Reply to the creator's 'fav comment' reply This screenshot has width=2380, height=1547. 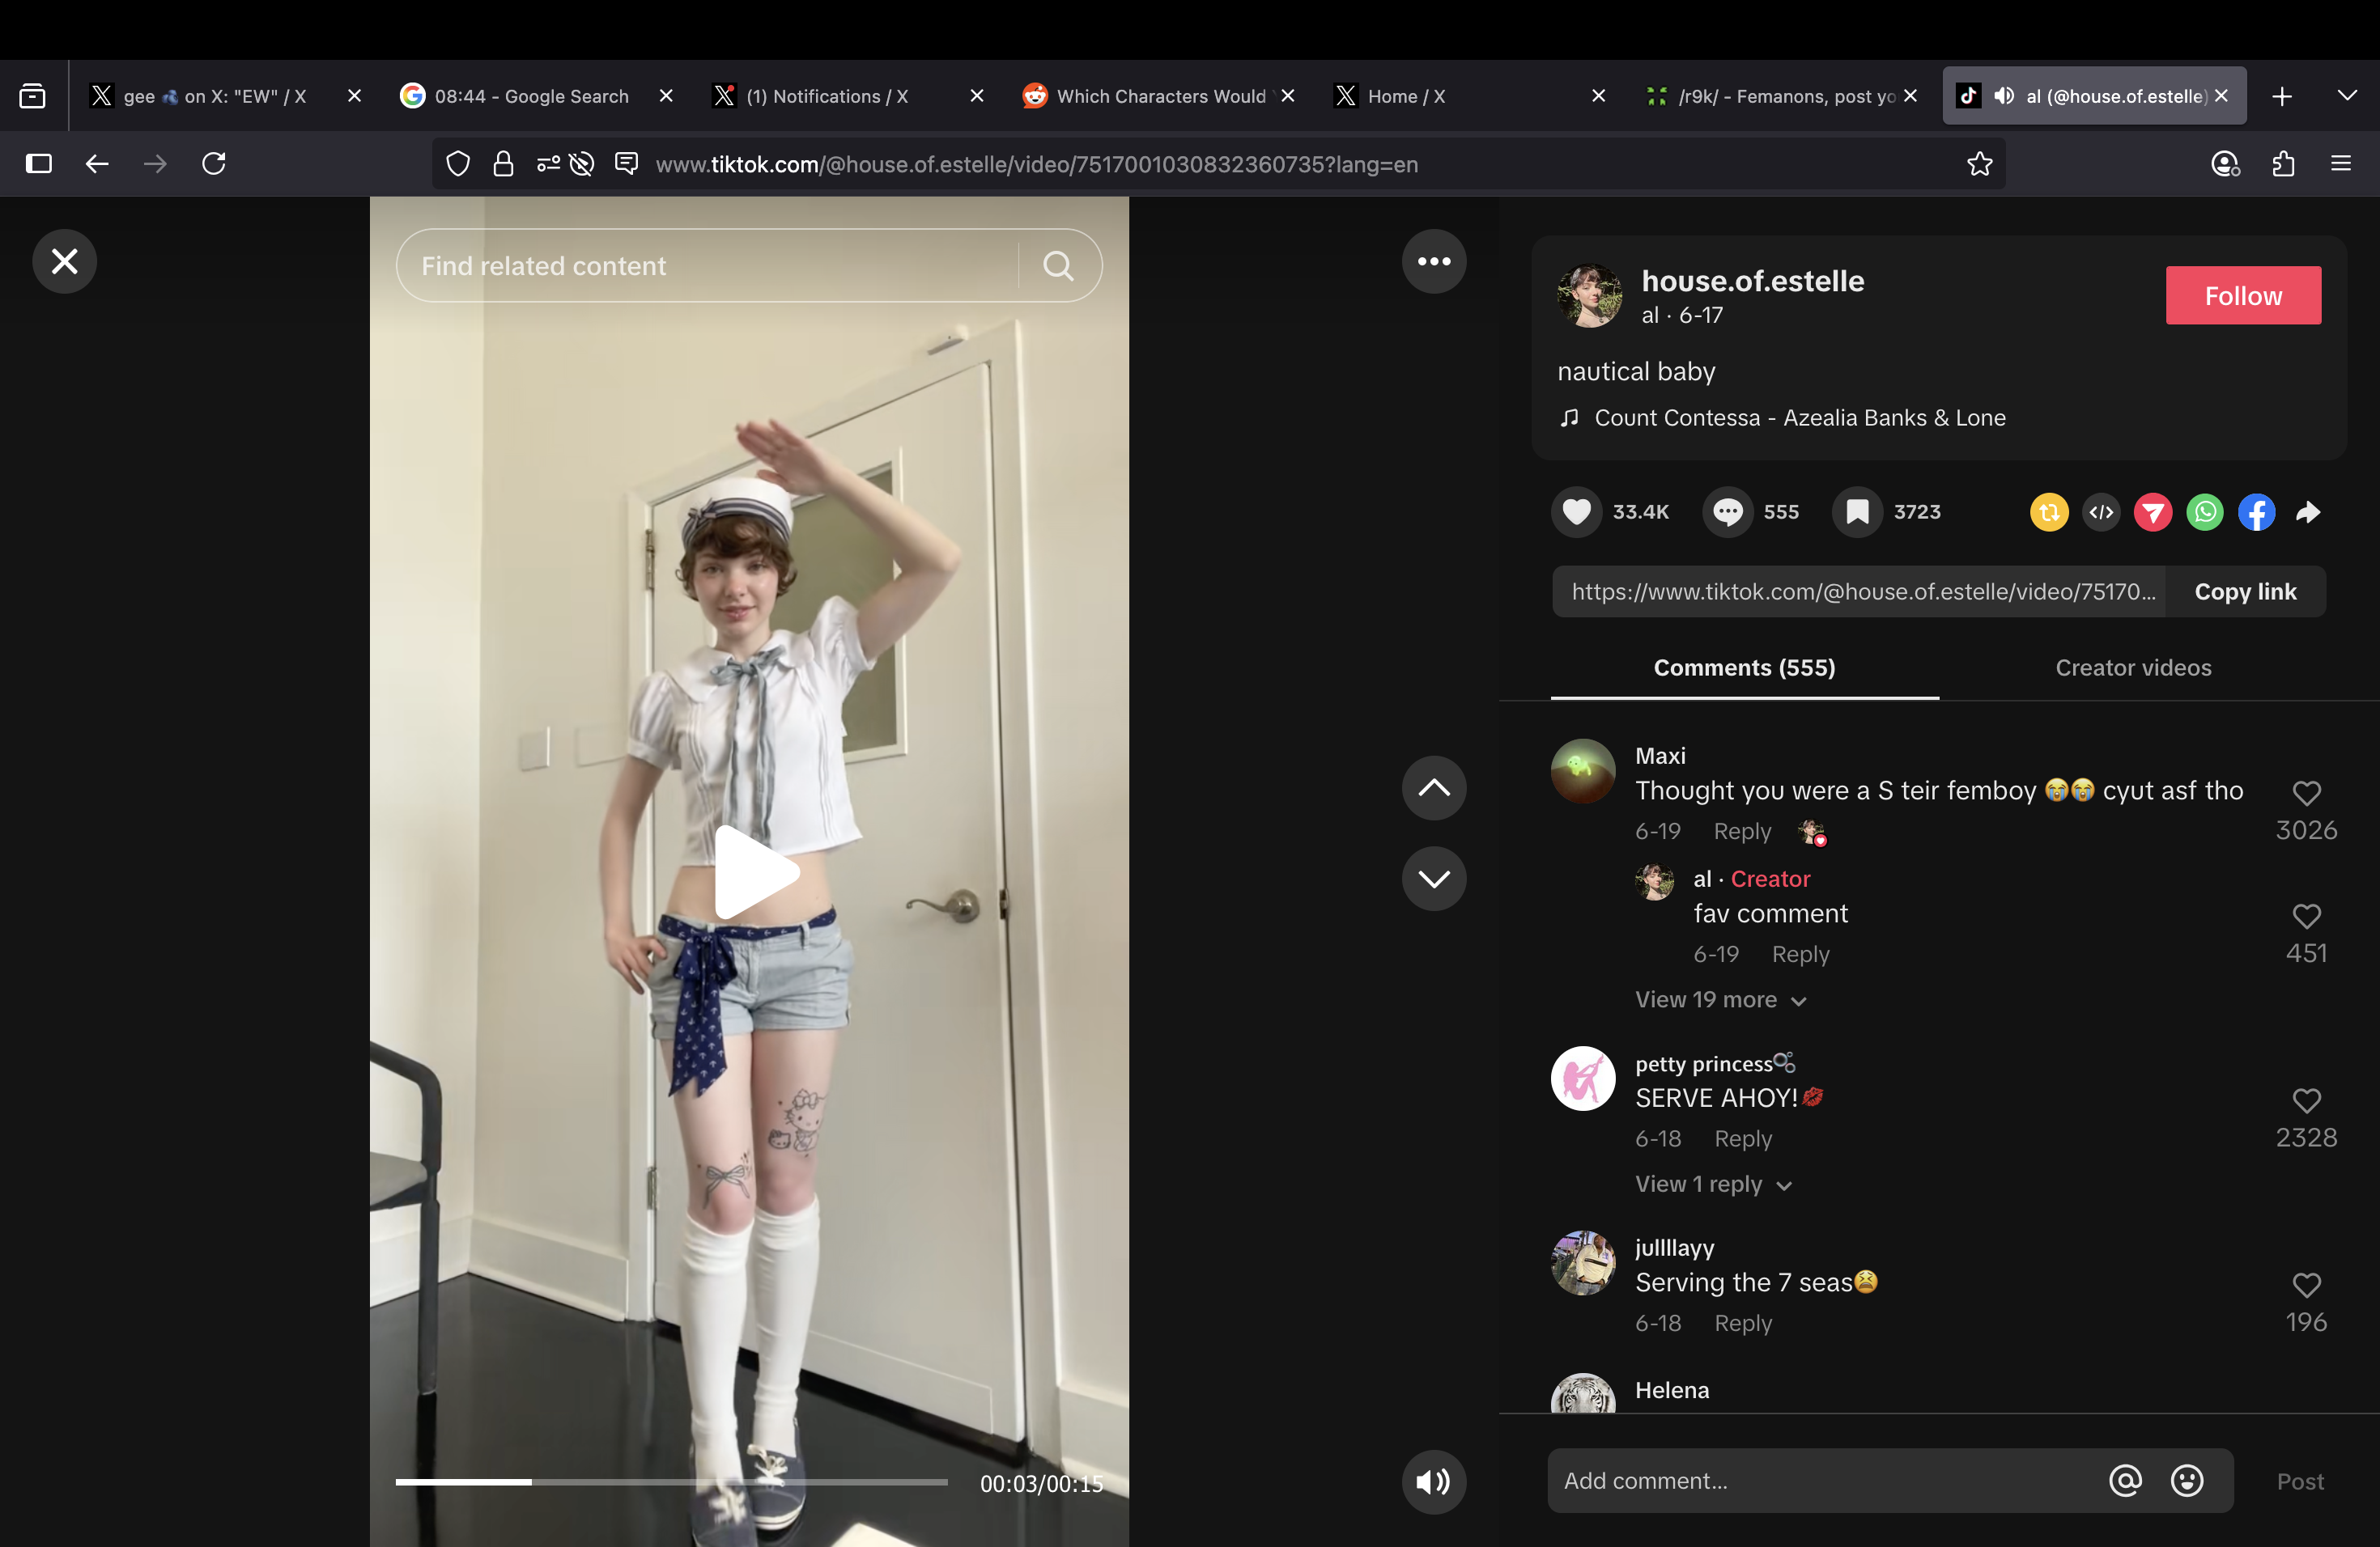[x=1800, y=955]
